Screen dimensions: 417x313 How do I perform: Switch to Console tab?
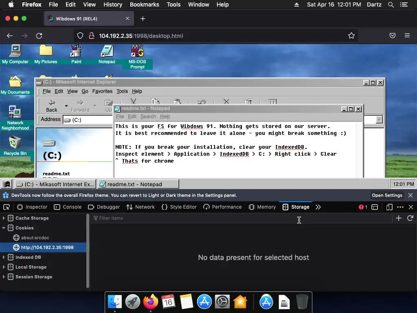(x=68, y=207)
